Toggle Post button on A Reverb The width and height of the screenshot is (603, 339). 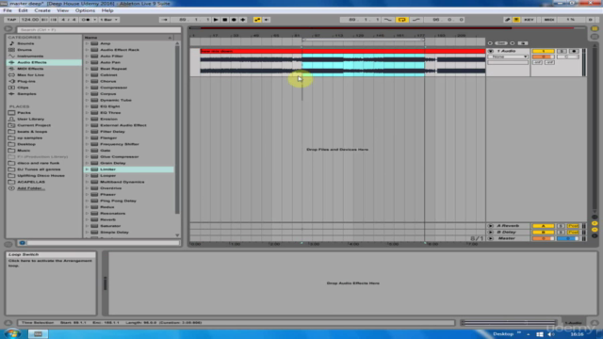pyautogui.click(x=573, y=226)
